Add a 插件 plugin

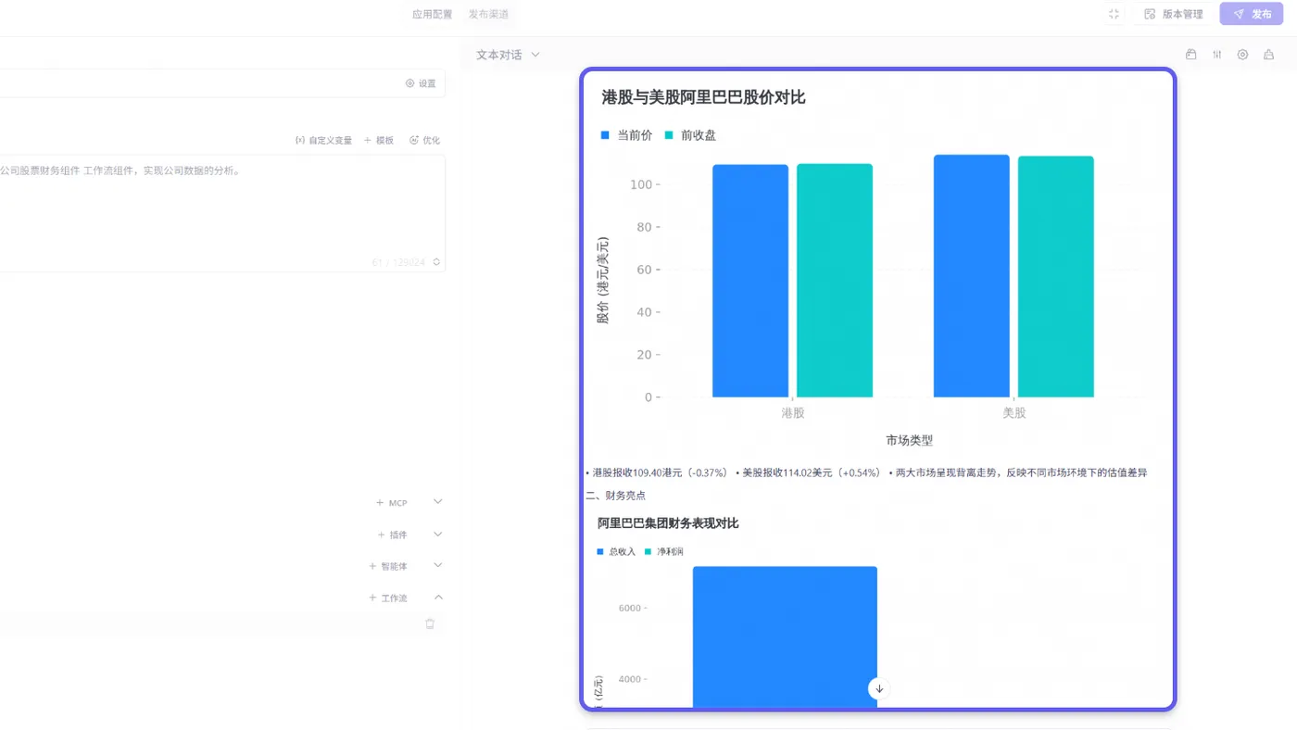[391, 535]
